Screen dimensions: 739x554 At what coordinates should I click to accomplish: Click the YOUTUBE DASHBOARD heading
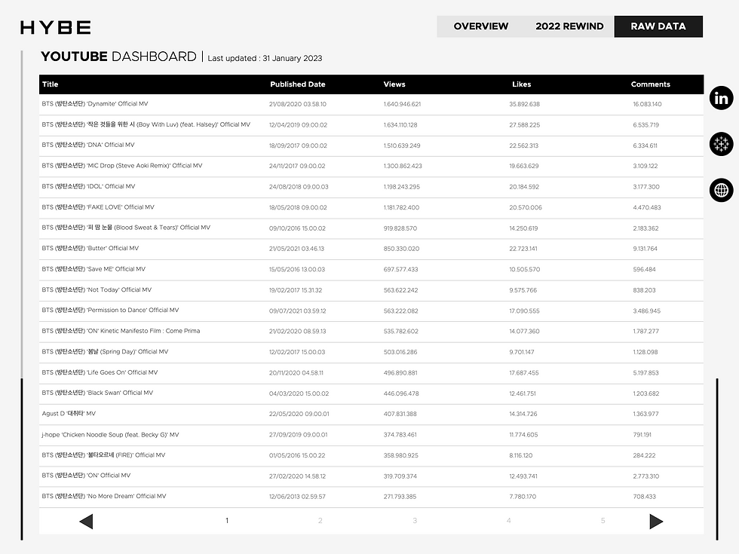pyautogui.click(x=118, y=57)
